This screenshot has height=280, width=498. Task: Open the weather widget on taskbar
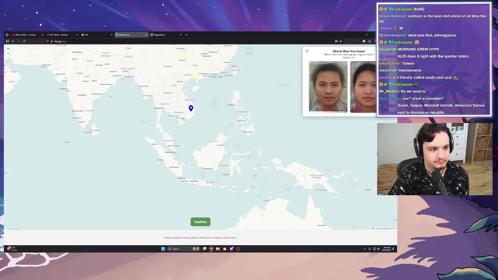click(x=12, y=248)
